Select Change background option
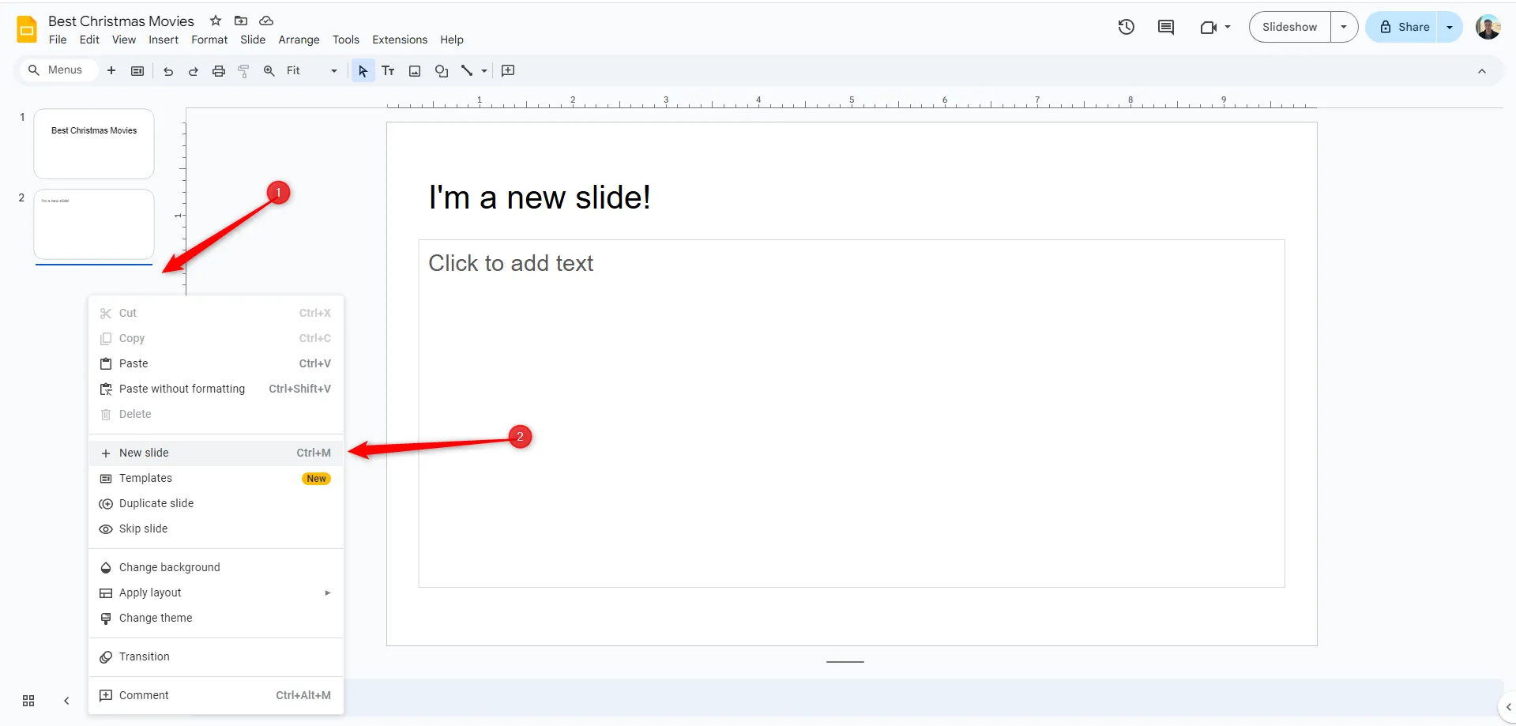The height and width of the screenshot is (726, 1516). (216, 567)
